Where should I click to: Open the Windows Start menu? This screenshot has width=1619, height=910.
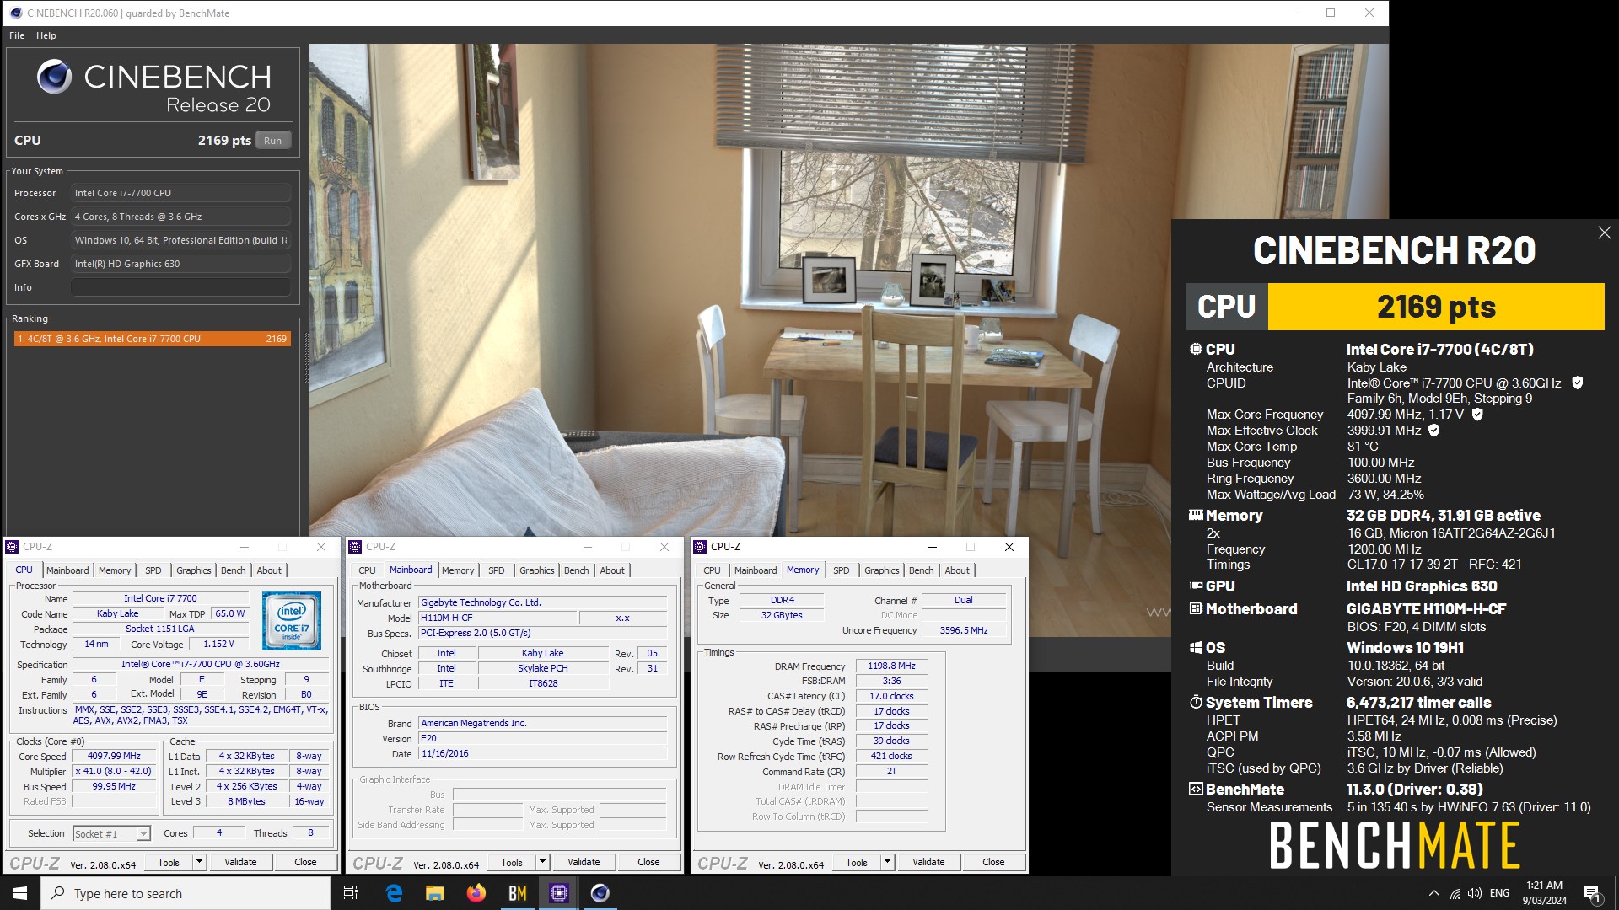pyautogui.click(x=20, y=893)
